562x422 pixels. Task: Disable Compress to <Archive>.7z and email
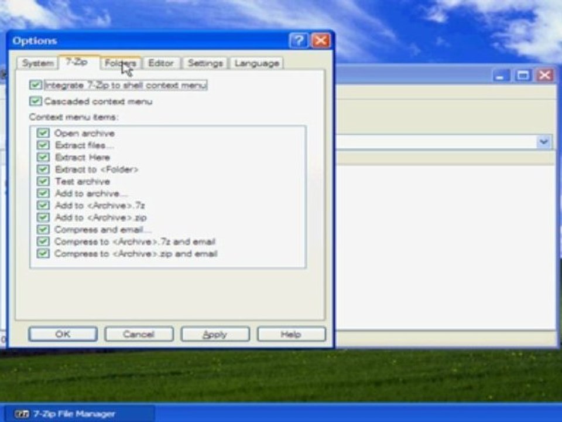tap(43, 241)
